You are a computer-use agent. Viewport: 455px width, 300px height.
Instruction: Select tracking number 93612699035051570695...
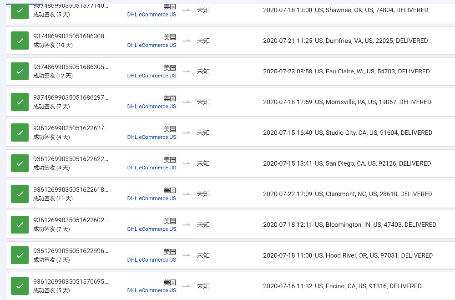click(71, 281)
